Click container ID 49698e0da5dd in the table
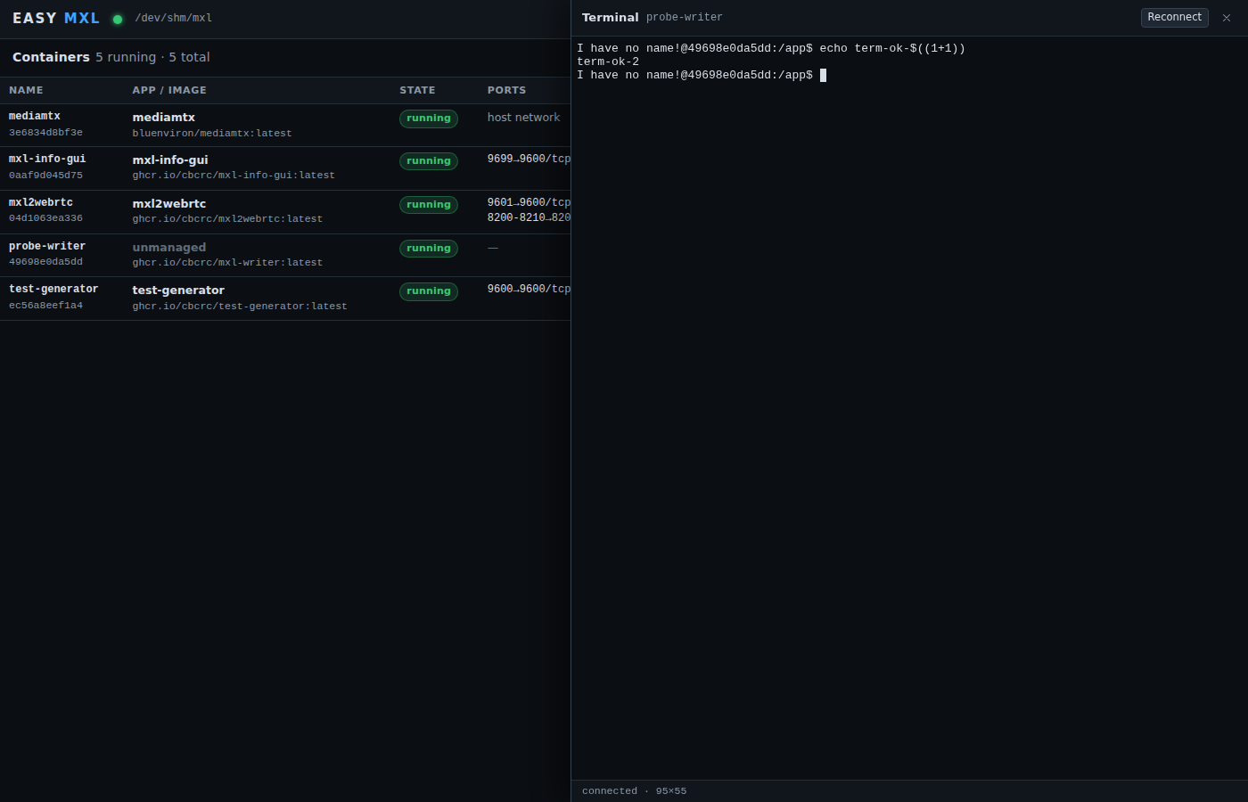 pos(45,262)
